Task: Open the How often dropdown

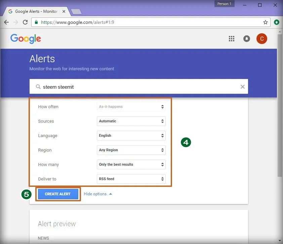Action: coord(131,107)
